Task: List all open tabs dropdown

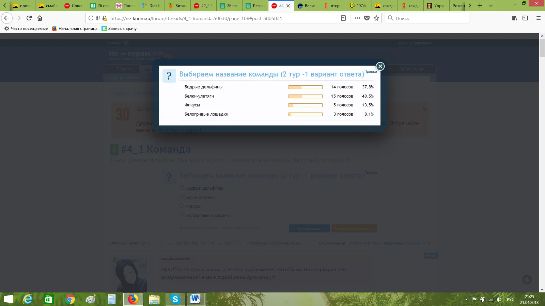Action: [491, 5]
